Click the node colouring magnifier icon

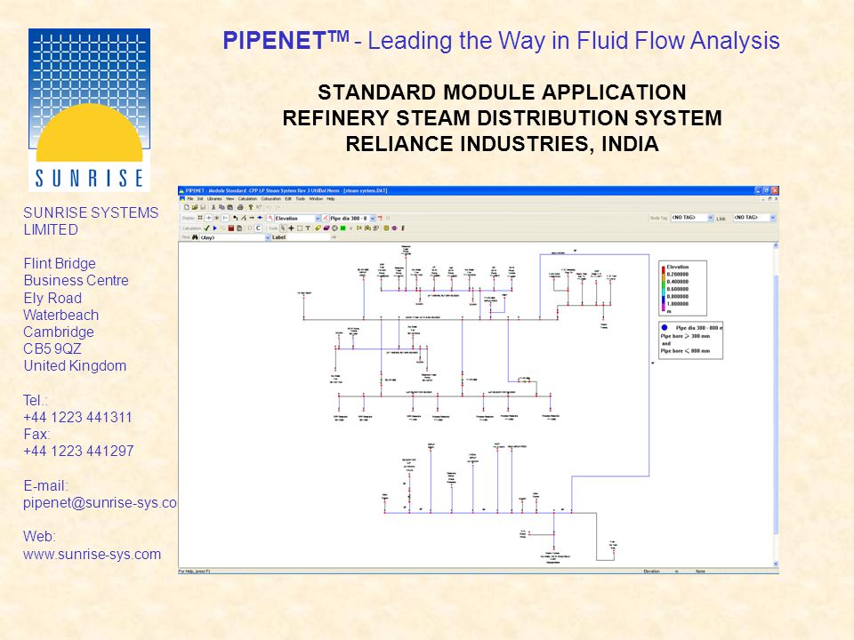pos(270,219)
